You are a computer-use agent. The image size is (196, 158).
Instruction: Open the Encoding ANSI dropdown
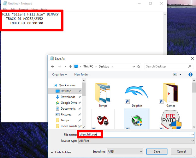[x=125, y=151]
